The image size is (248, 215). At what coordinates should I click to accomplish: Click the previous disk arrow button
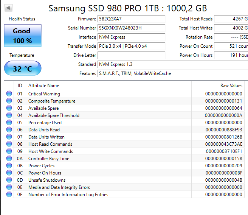[8, 8]
